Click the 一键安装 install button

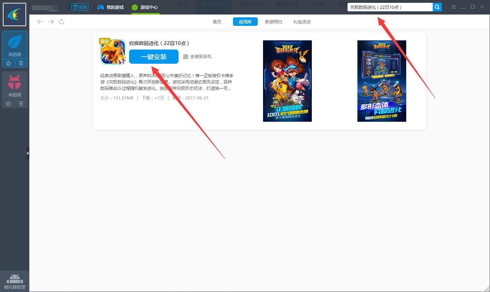[154, 57]
